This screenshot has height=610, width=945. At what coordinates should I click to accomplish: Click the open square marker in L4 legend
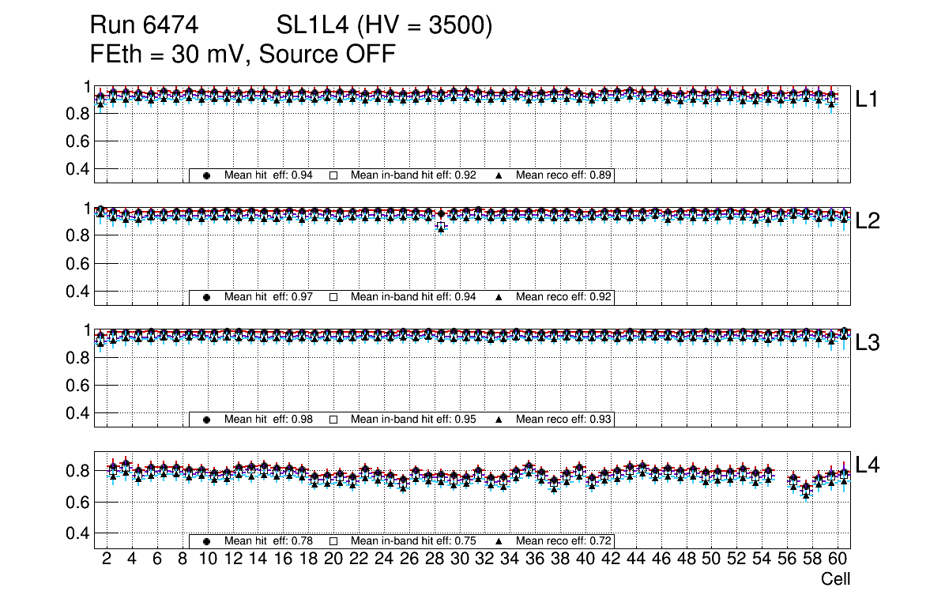pyautogui.click(x=333, y=541)
